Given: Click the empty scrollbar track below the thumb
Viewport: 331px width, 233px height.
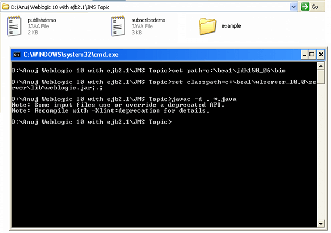Looking at the screenshot, I should click(321, 155).
